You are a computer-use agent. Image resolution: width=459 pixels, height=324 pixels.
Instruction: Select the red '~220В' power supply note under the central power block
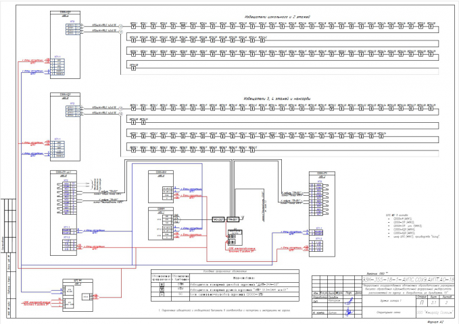point(241,250)
